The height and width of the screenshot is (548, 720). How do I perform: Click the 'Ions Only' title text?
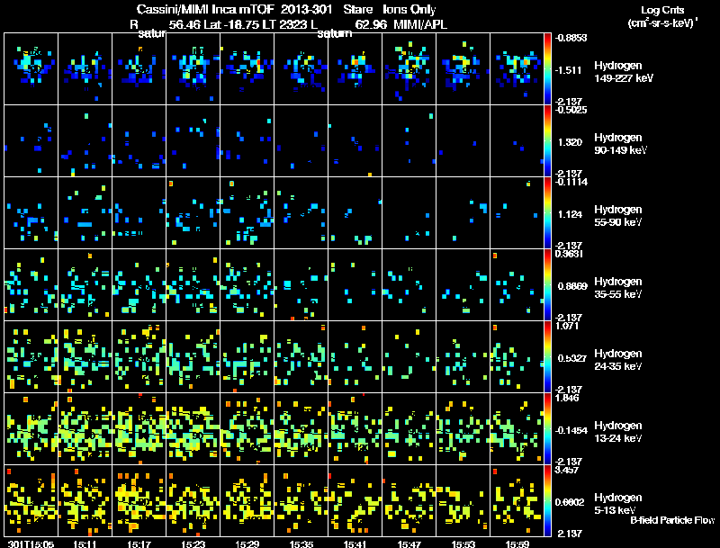click(x=409, y=10)
